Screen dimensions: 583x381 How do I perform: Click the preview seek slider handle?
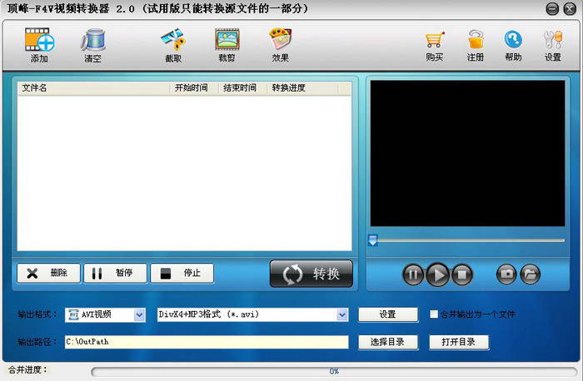(x=373, y=240)
